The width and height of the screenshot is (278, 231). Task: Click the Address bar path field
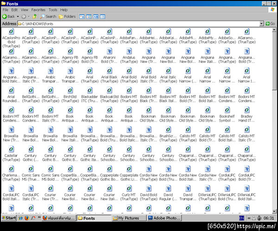(x=139, y=24)
